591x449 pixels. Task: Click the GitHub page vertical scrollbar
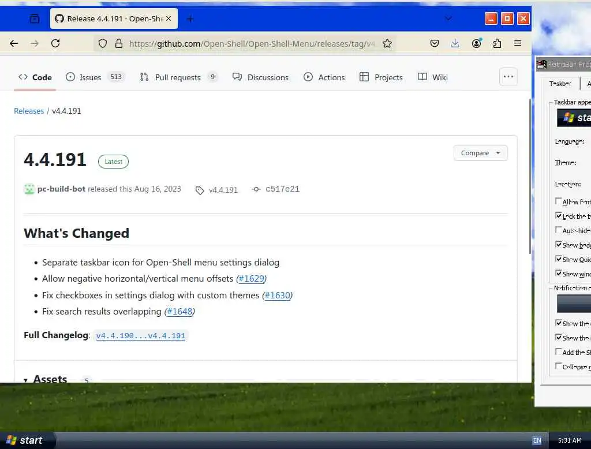click(x=530, y=177)
